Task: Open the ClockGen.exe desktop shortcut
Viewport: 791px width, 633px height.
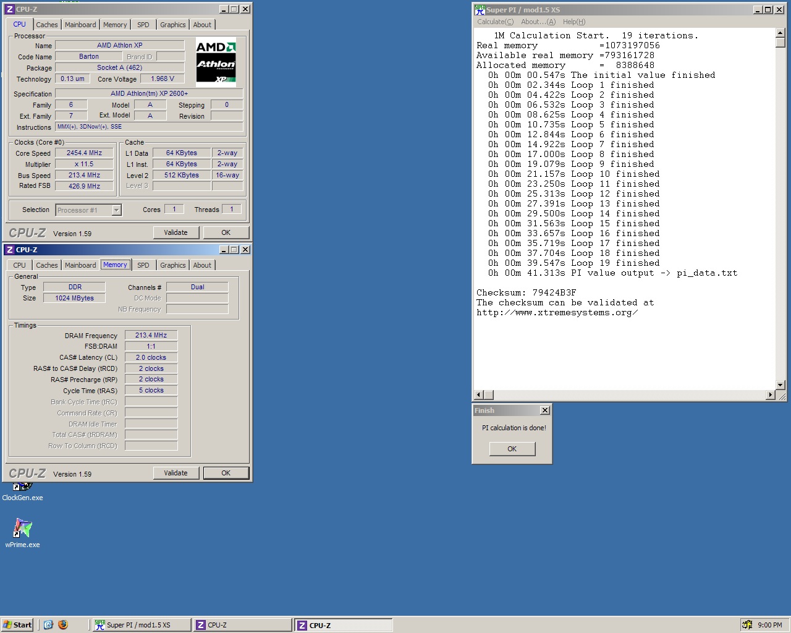Action: 22,491
